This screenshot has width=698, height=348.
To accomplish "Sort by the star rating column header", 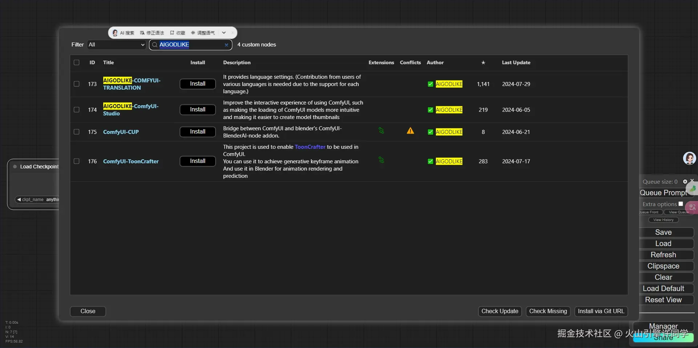I will click(x=483, y=62).
